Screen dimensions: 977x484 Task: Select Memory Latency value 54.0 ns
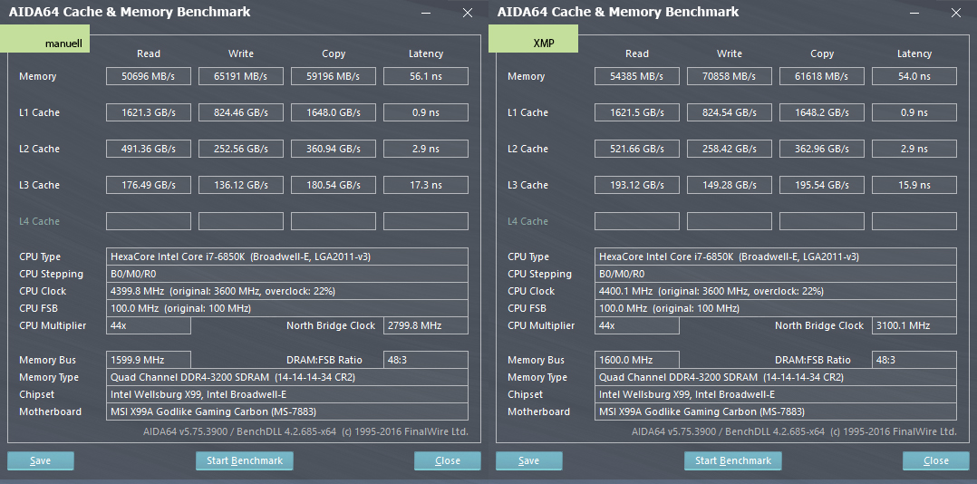coord(914,77)
